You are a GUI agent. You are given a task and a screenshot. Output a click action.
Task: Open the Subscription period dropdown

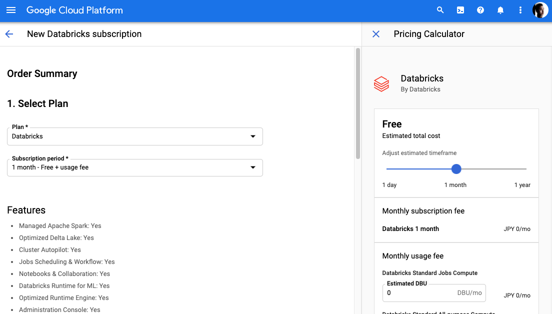click(x=135, y=167)
